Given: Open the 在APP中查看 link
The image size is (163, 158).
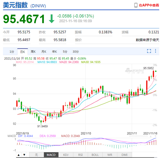Looking at the screenshot, I should tap(149, 5).
